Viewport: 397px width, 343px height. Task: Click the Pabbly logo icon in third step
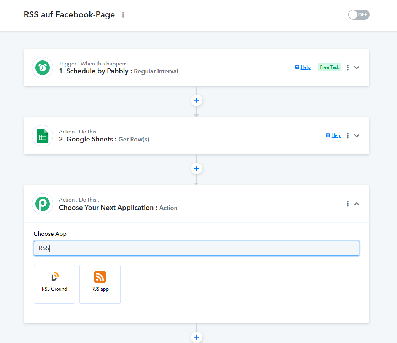click(43, 204)
